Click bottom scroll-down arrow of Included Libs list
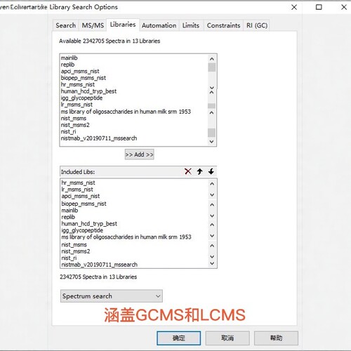 point(212,263)
